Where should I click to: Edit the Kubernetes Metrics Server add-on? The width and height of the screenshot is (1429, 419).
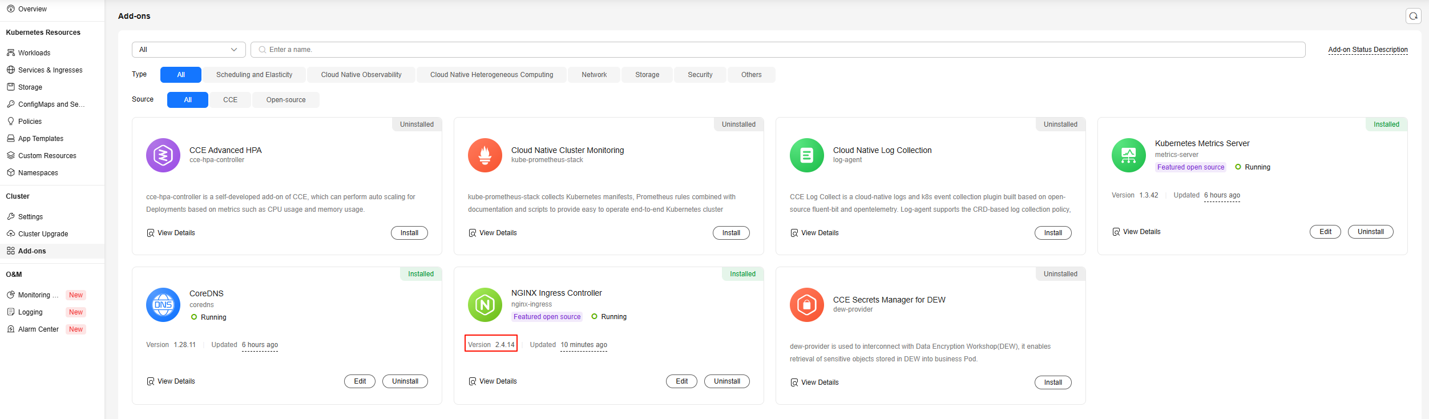(x=1325, y=232)
